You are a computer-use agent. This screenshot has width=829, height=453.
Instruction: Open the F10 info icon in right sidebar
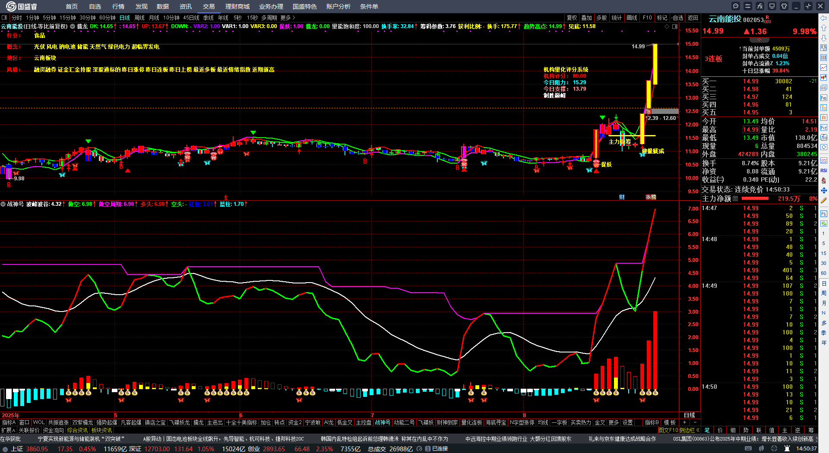(824, 98)
